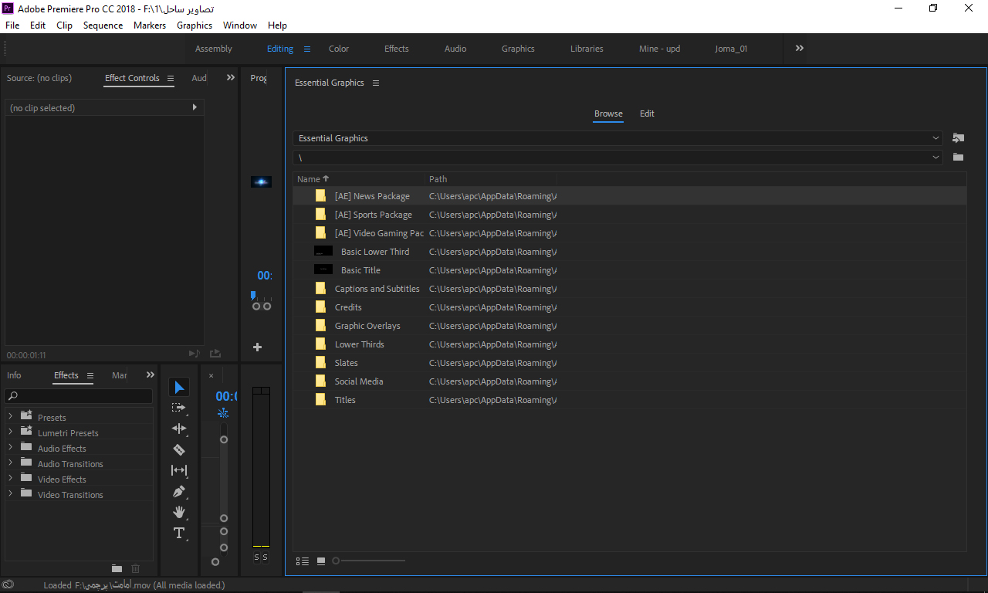Switch to the Audio workspace
Viewport: 988px width, 593px height.
click(x=455, y=49)
